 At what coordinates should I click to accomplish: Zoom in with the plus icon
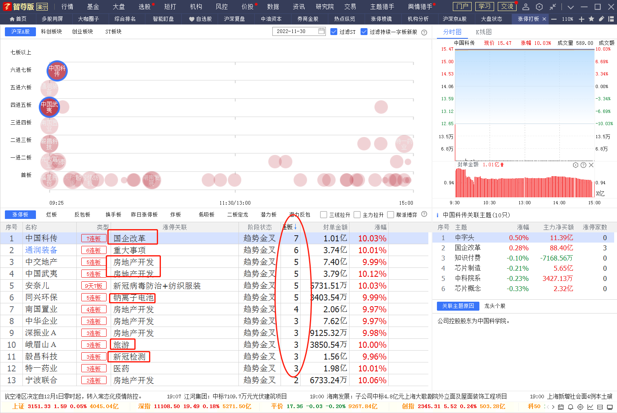click(581, 19)
